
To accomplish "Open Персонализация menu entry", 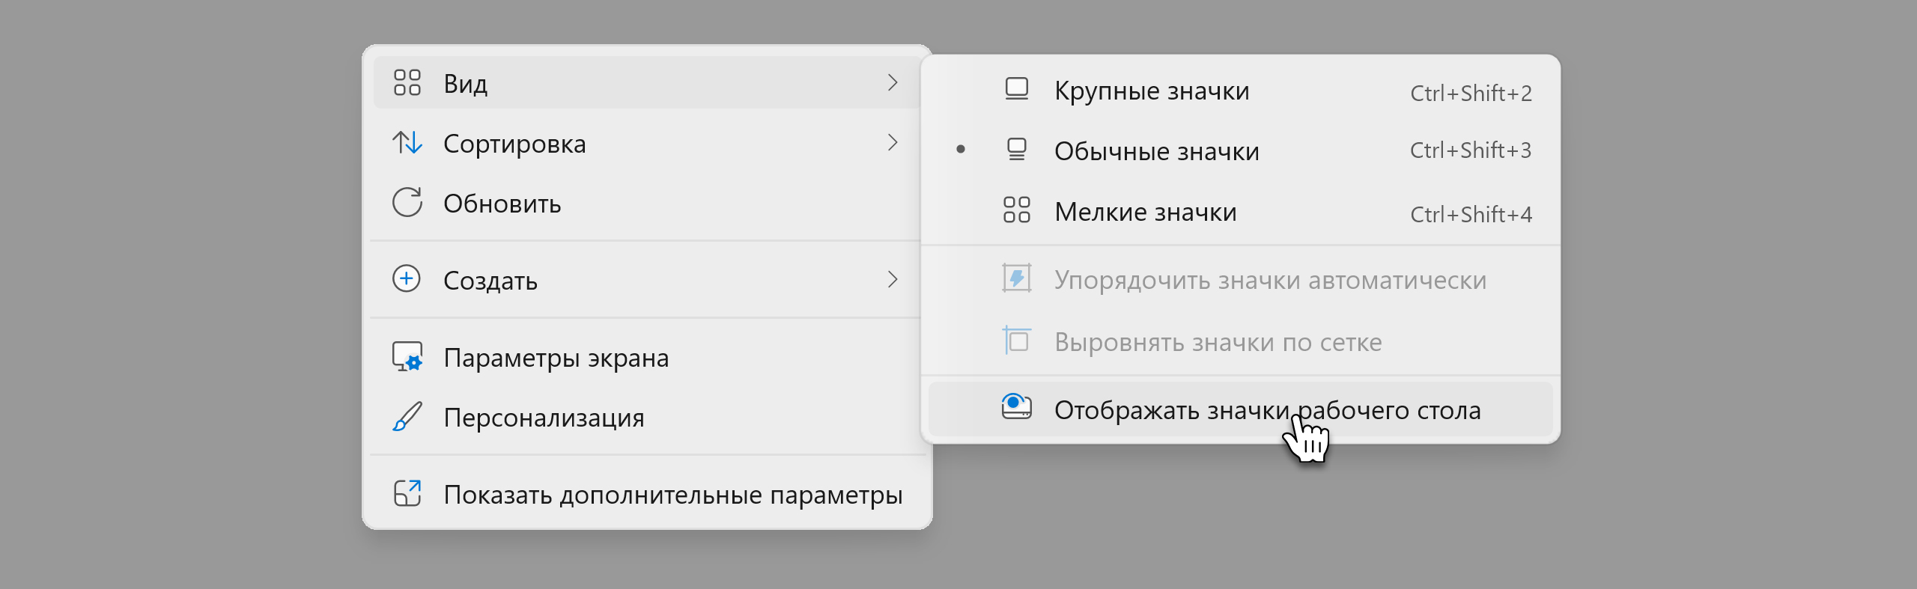I will click(647, 417).
